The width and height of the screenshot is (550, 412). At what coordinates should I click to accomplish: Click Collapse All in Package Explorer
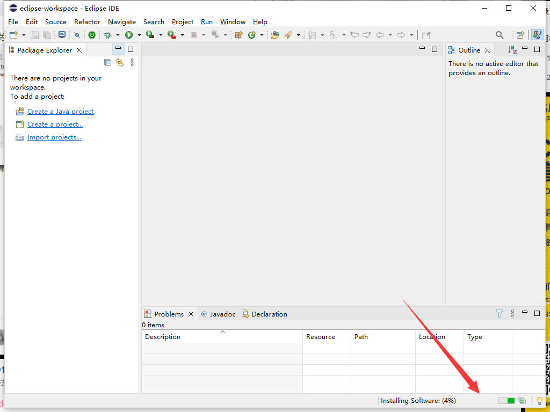107,63
